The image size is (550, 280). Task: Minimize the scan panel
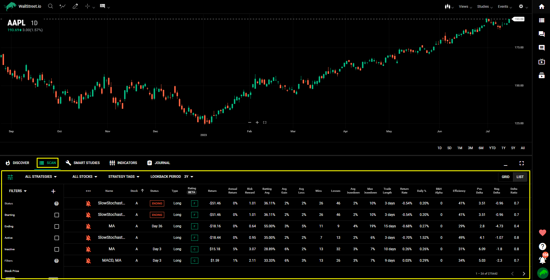pyautogui.click(x=506, y=165)
